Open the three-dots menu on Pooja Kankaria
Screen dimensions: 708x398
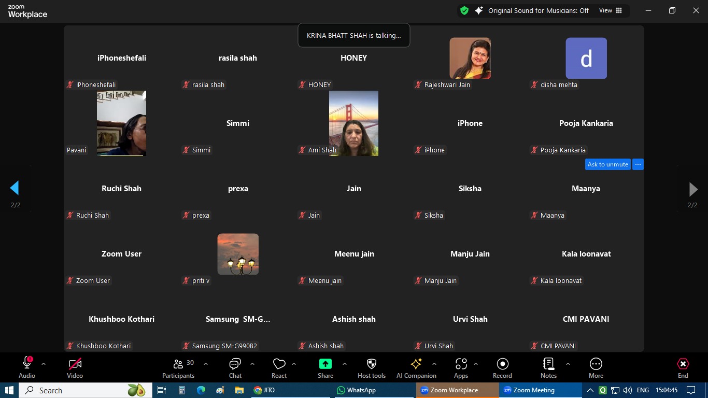click(x=638, y=164)
